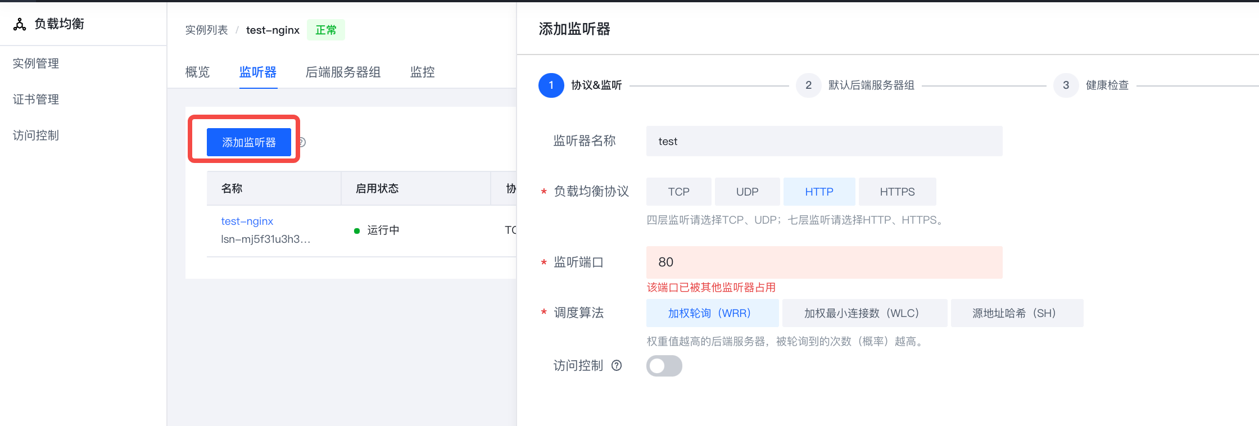Choose 源地址哈希 (SH) scheduling algorithm
1259x426 pixels.
click(1017, 313)
